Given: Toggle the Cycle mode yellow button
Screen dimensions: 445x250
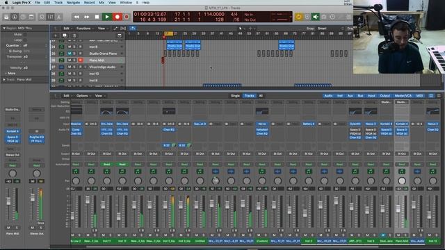Looking at the screenshot, I should tap(299, 17).
